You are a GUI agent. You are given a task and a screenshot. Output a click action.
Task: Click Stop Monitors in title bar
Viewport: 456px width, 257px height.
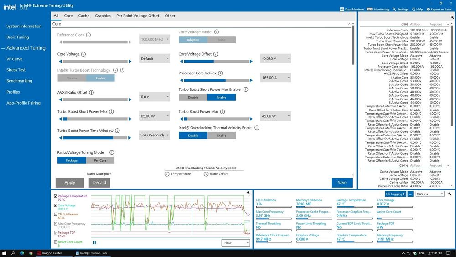[x=352, y=9]
